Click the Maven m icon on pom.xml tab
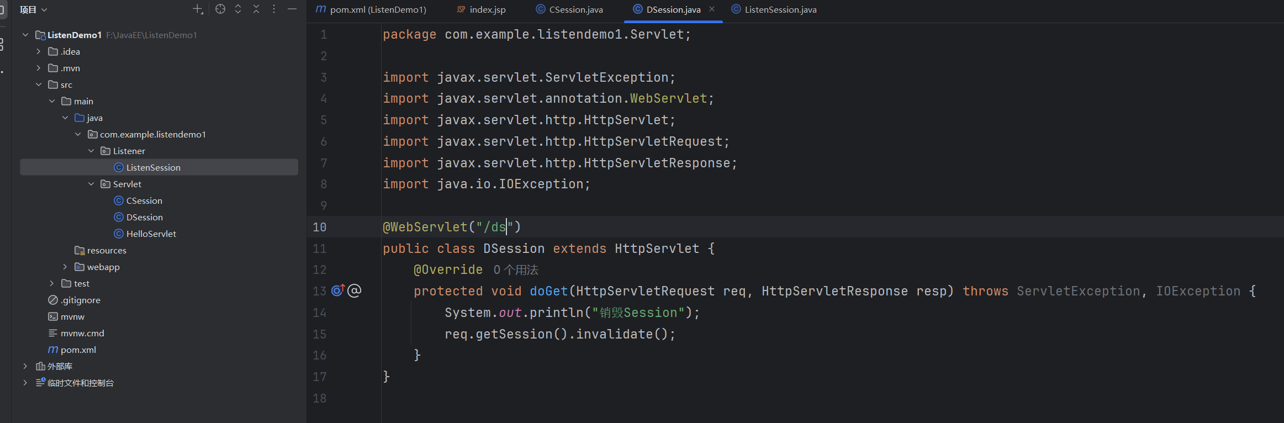Screen dimensions: 1284x423 [320, 9]
